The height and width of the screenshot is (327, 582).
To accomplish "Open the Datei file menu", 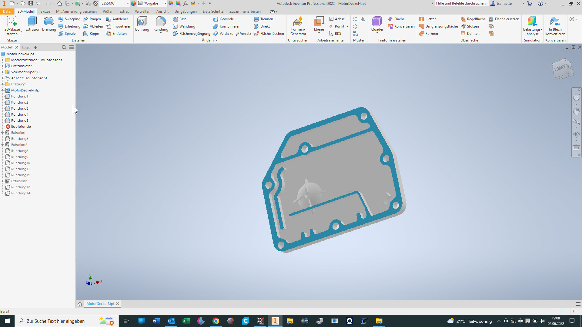I will click(x=7, y=12).
